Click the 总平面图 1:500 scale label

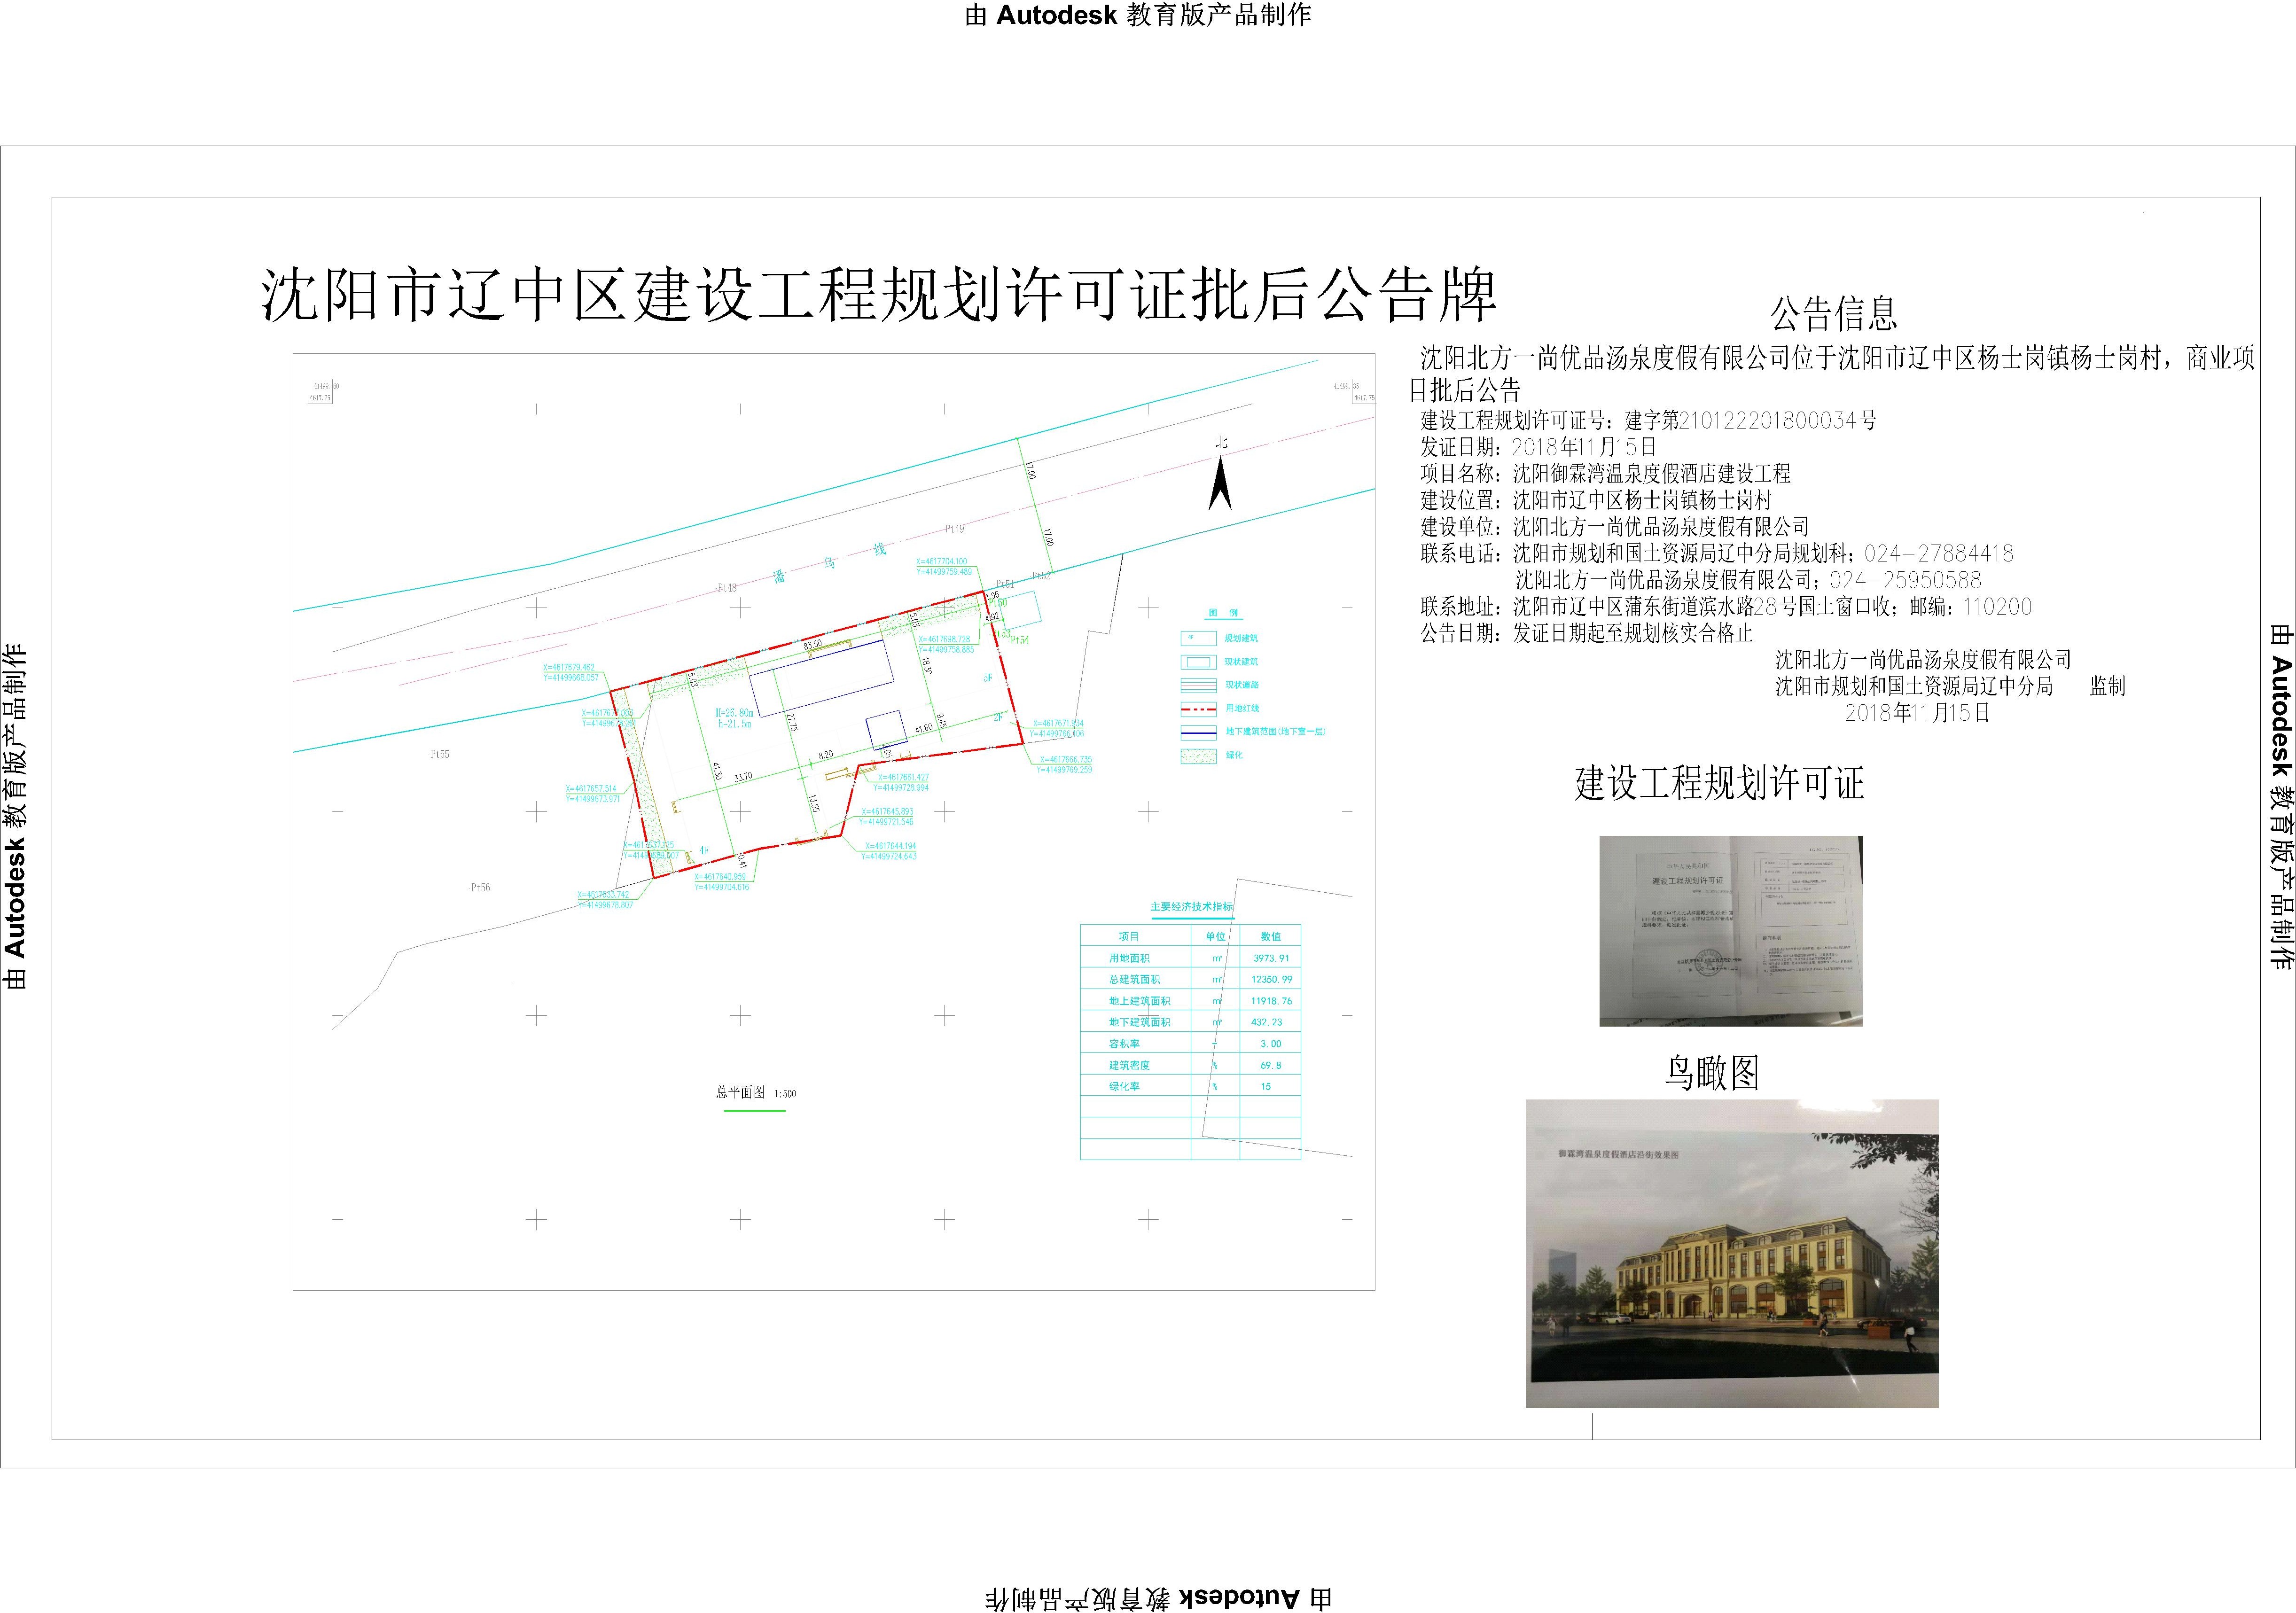pos(755,1093)
